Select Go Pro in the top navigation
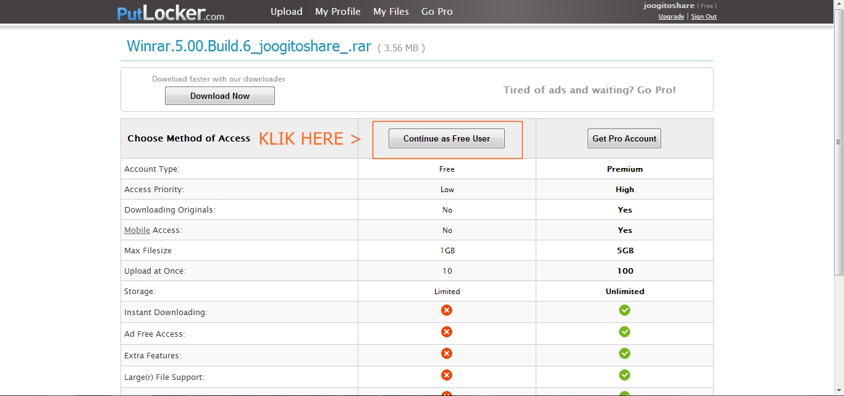Viewport: 844px width, 396px height. [437, 12]
